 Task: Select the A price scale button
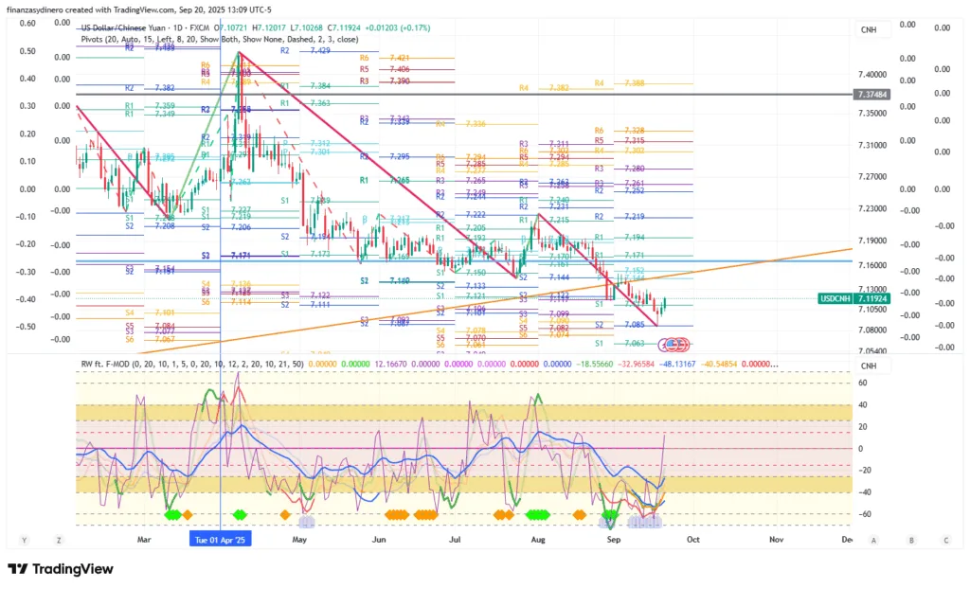[x=873, y=540]
